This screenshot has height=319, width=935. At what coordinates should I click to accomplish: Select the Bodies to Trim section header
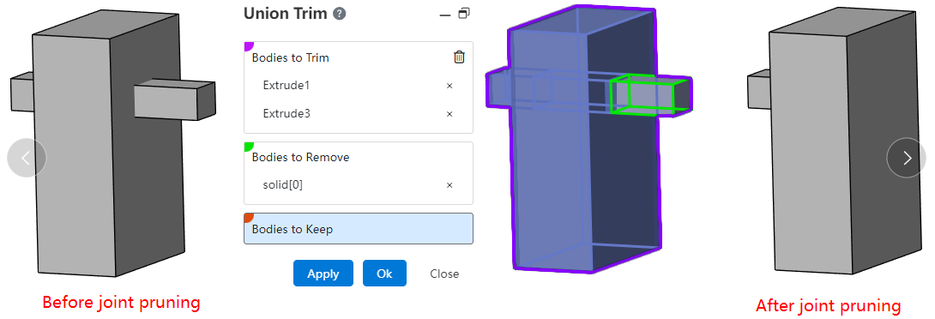pyautogui.click(x=291, y=57)
